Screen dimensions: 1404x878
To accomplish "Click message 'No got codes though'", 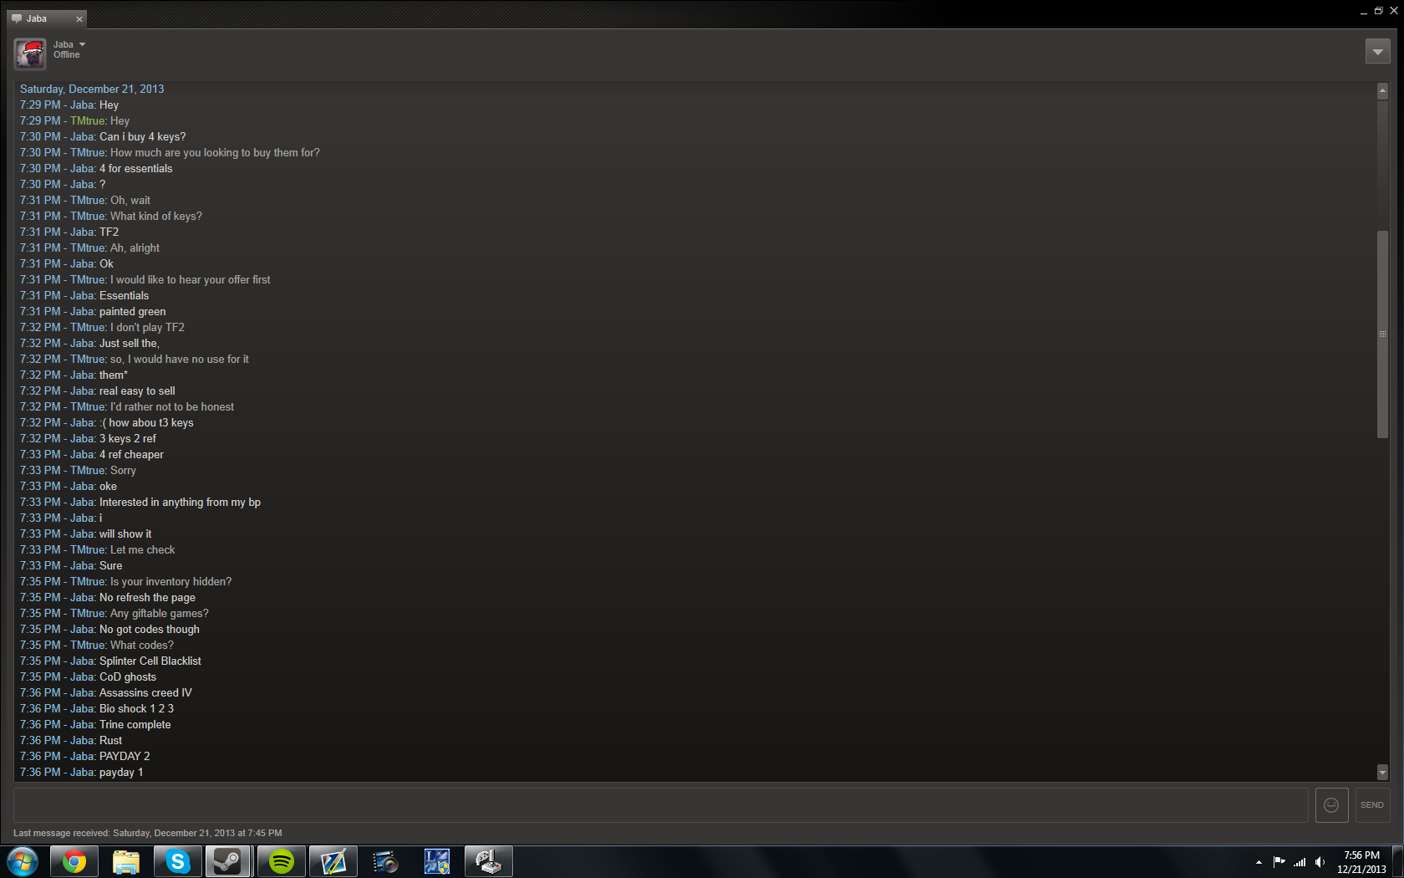I will coord(150,630).
